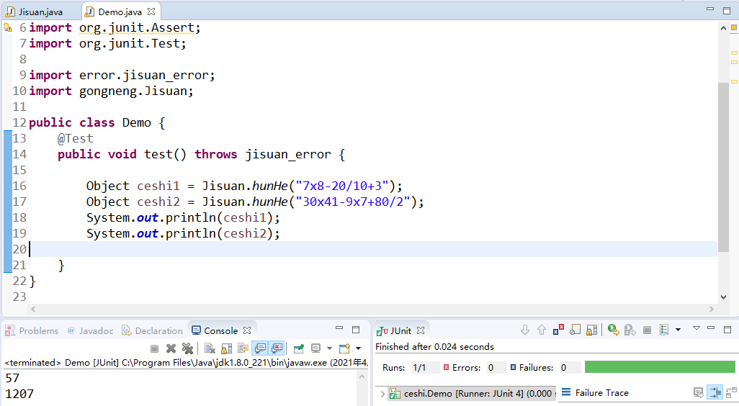Toggle Filter Stack Trace in Failure Trace
This screenshot has width=739, height=406.
coord(715,392)
